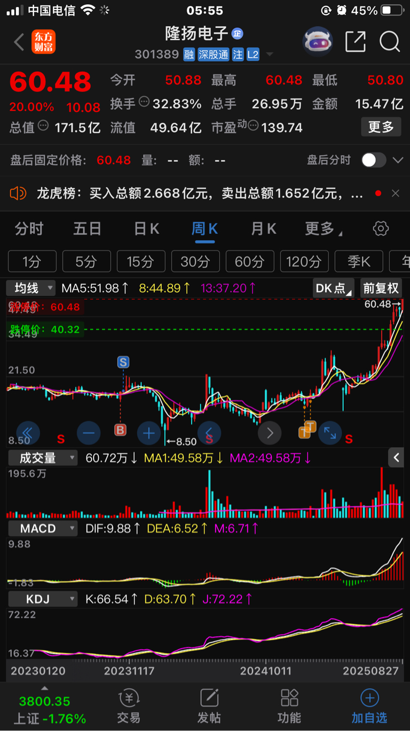Tap the 更多 quote details button
Image resolution: width=410 pixels, height=731 pixels.
click(381, 127)
